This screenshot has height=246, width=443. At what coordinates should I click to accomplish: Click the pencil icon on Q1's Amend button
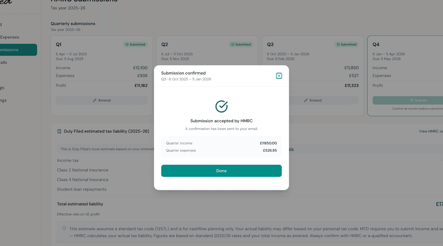(95, 100)
